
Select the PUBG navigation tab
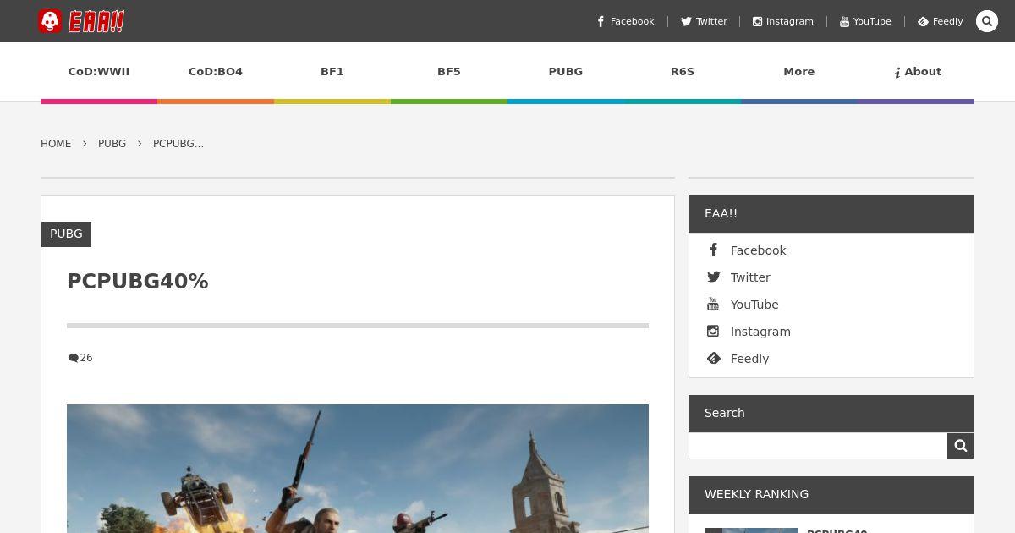566,72
